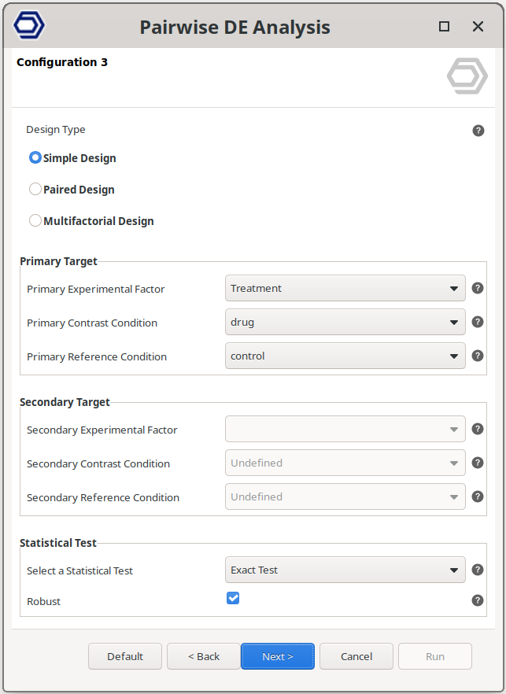The height and width of the screenshot is (694, 506).
Task: Show help for Primary Contrast Condition
Action: pos(478,323)
